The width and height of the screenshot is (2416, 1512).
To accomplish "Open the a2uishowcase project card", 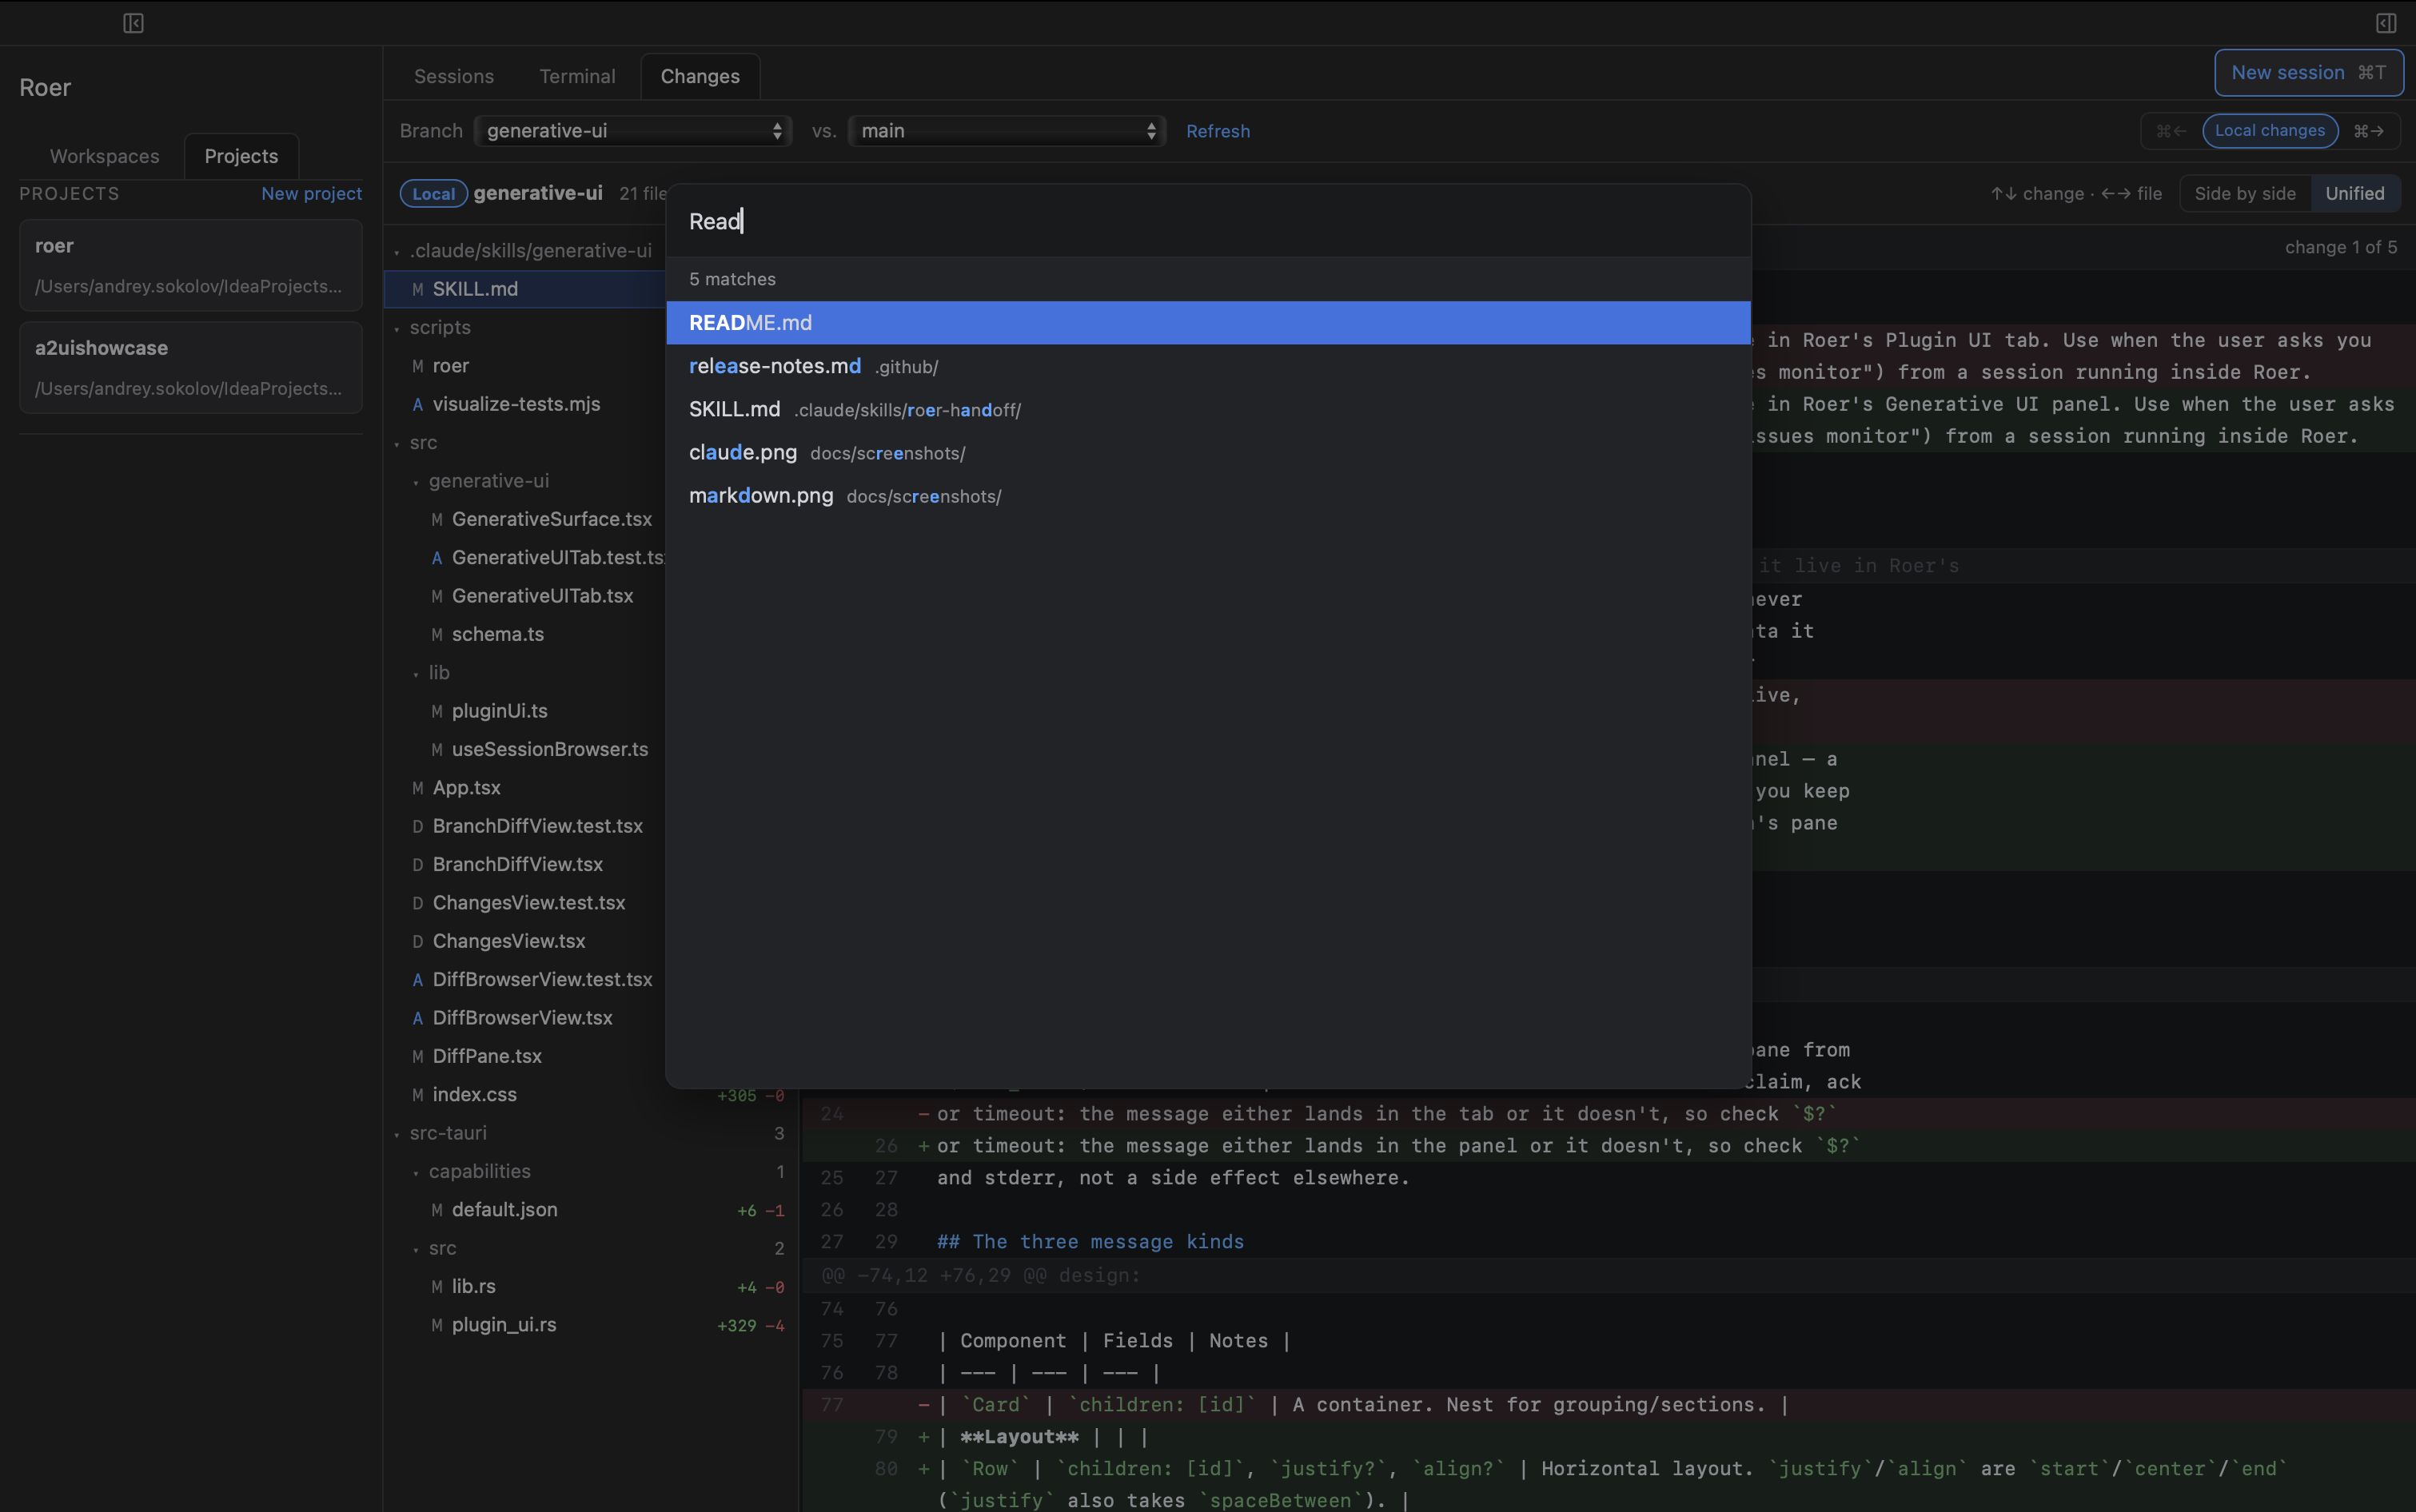I will point(190,367).
